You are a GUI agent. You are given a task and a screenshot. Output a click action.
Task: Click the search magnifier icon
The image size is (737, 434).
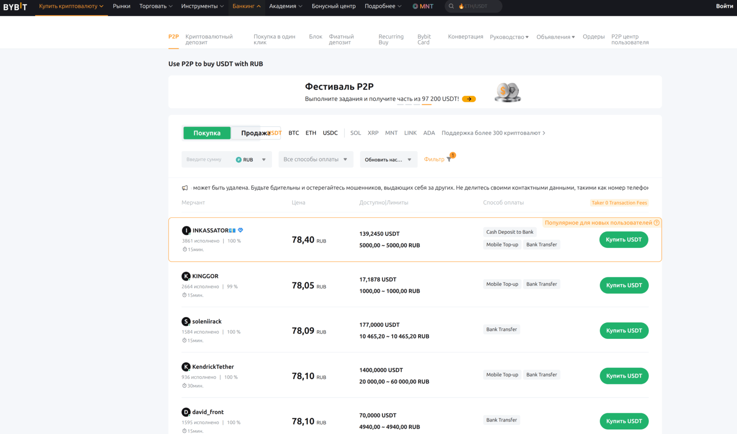pos(451,6)
